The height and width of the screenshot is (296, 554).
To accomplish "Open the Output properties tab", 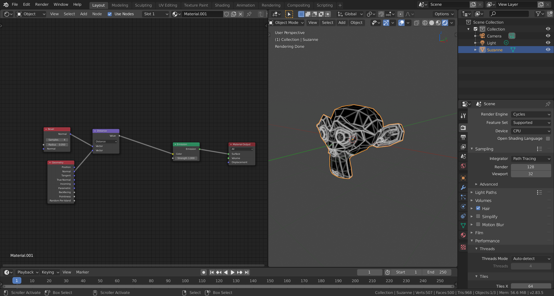I will coord(463,137).
